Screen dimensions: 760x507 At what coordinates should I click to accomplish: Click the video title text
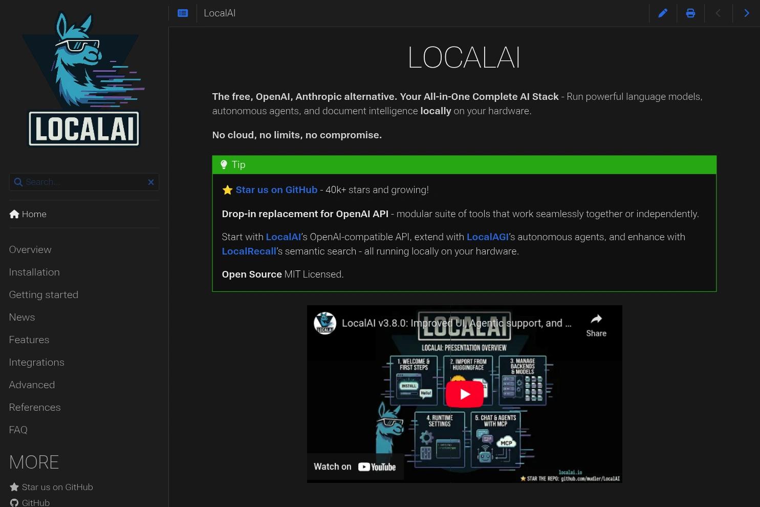click(x=457, y=323)
